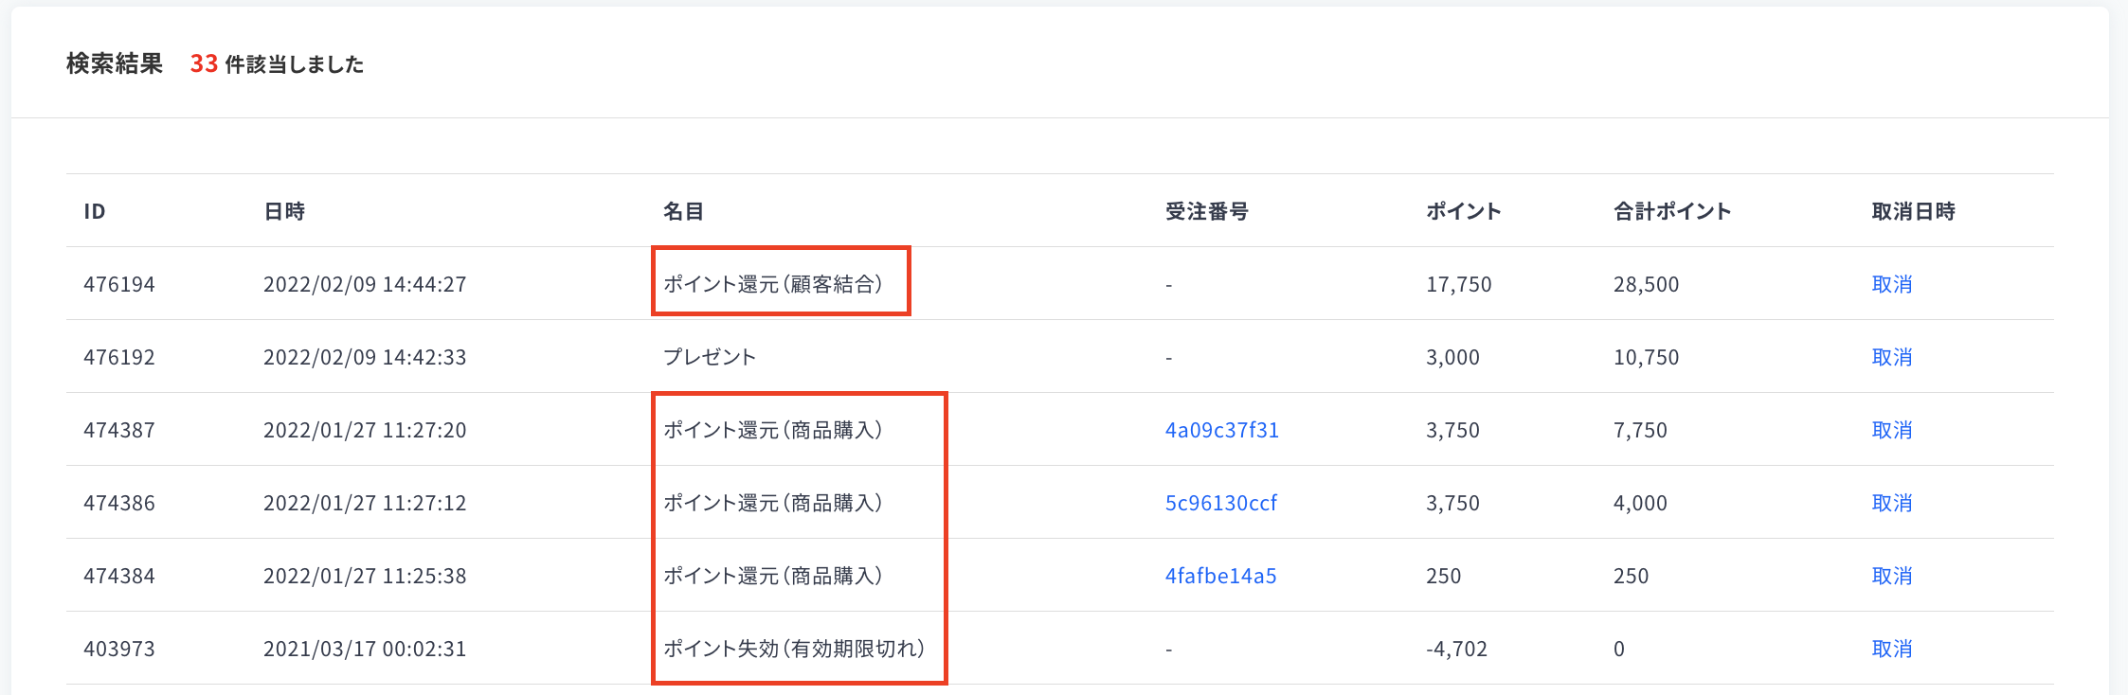Click the 受注番号 column header
Image resolution: width=2128 pixels, height=695 pixels.
pyautogui.click(x=1206, y=211)
